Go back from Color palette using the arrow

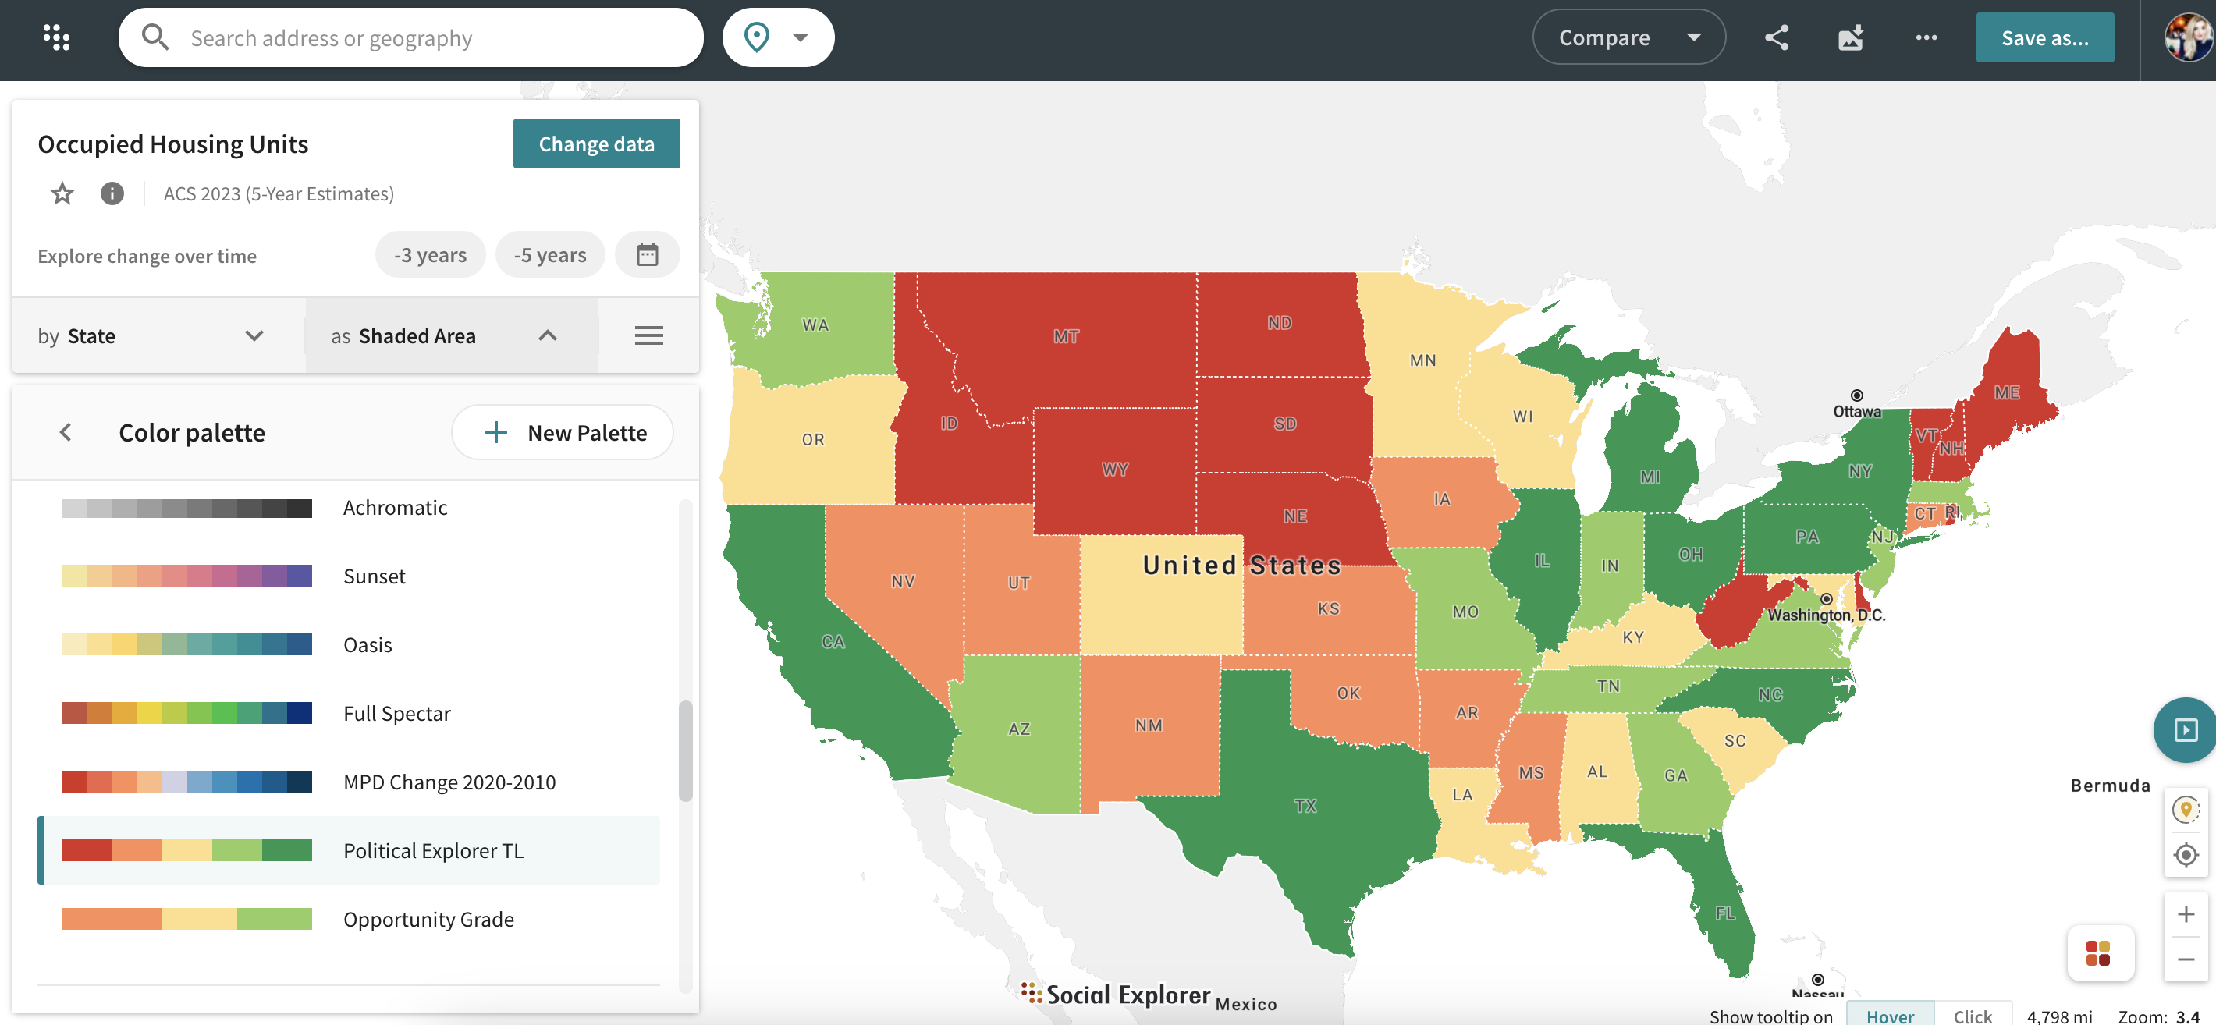point(66,432)
